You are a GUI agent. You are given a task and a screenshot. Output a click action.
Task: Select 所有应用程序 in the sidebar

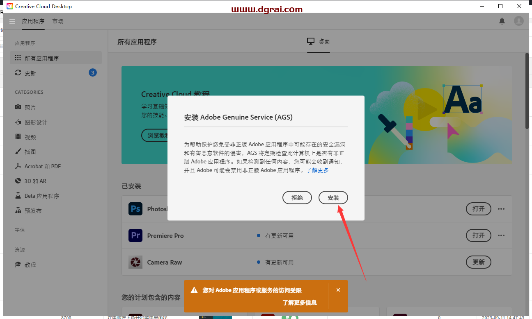pos(56,58)
